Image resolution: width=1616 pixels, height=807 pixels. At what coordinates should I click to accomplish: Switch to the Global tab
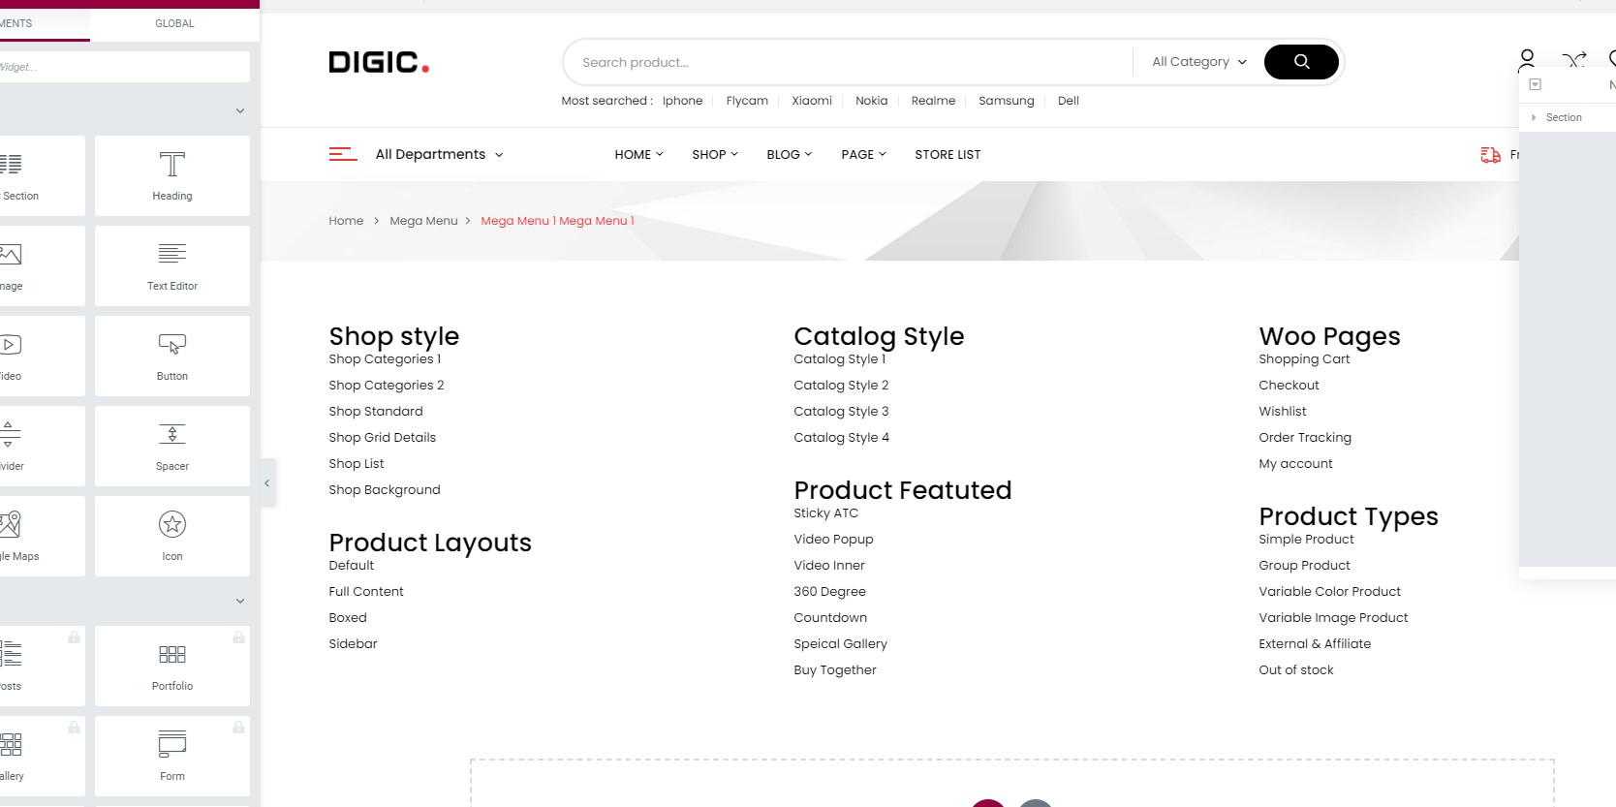[174, 23]
